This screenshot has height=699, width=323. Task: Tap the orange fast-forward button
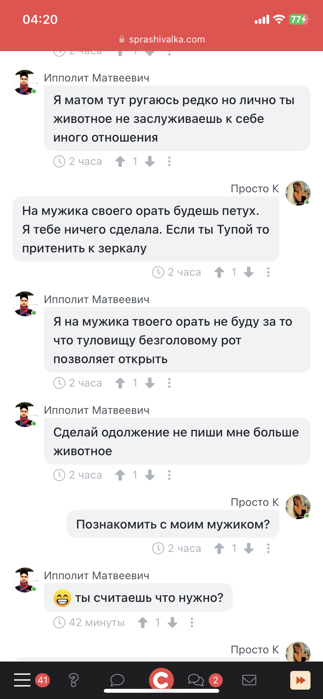(300, 680)
